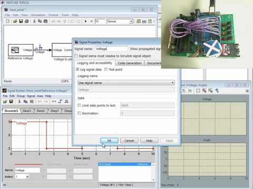Select the Step1 group tab
Viewport: 253px width, 189px height.
coord(54,111)
